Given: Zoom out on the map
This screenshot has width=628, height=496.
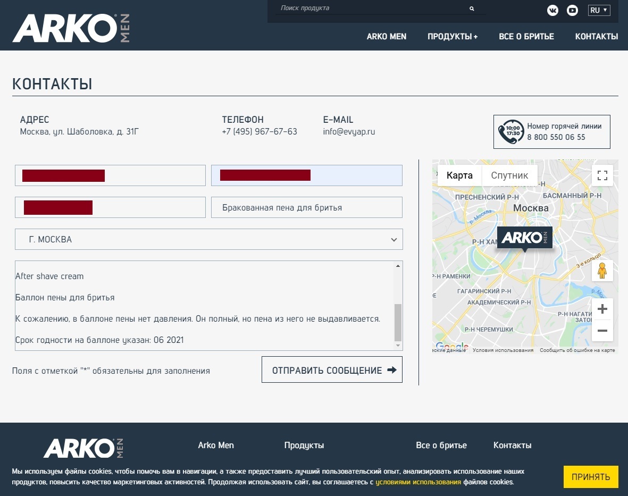Looking at the screenshot, I should tap(602, 331).
